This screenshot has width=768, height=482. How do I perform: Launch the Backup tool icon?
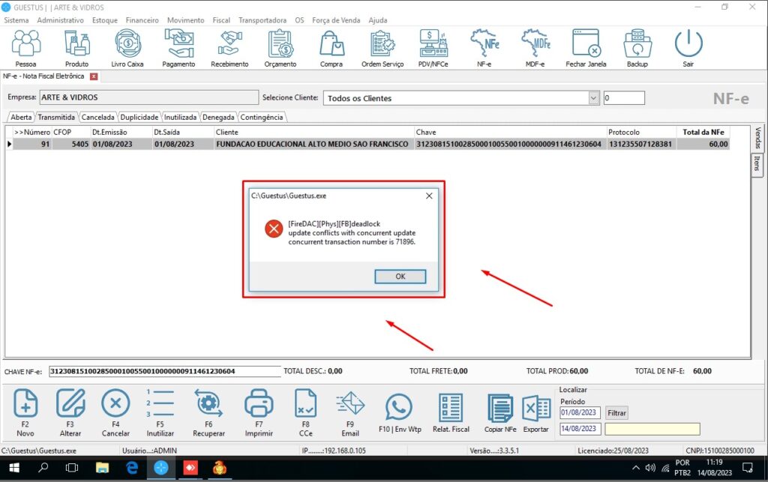click(637, 45)
